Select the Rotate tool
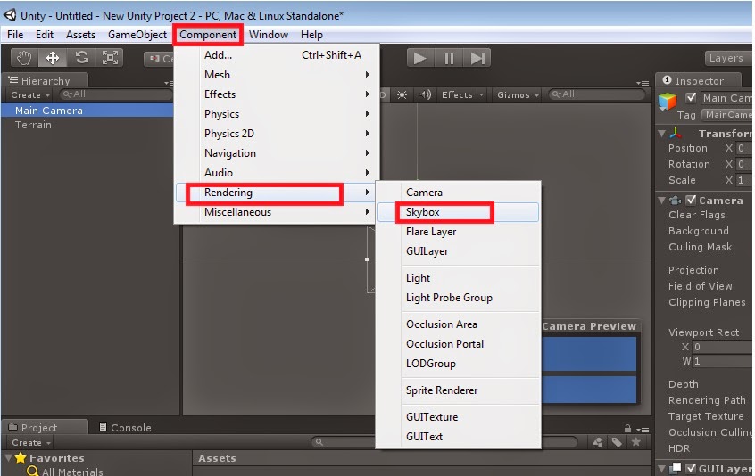 [x=81, y=58]
